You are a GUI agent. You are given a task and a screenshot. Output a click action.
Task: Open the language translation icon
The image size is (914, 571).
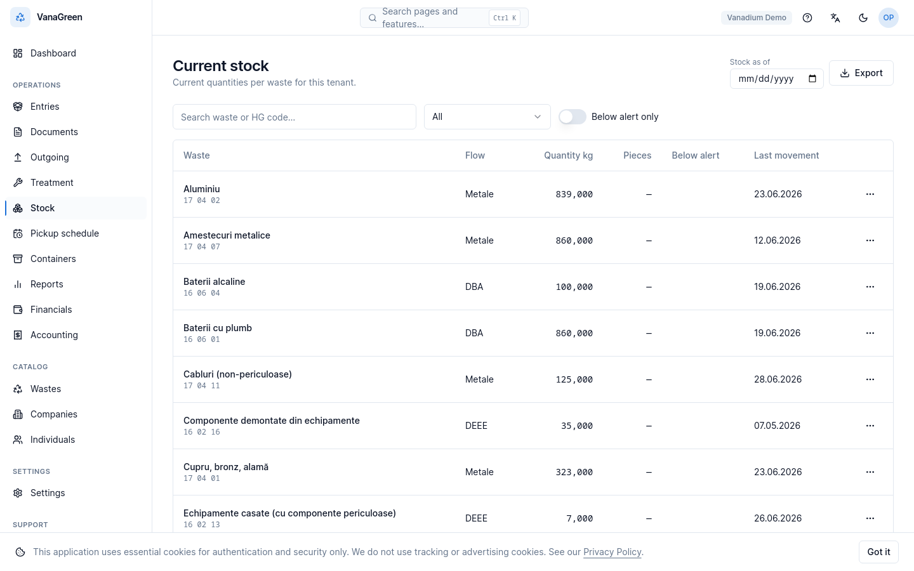(835, 18)
